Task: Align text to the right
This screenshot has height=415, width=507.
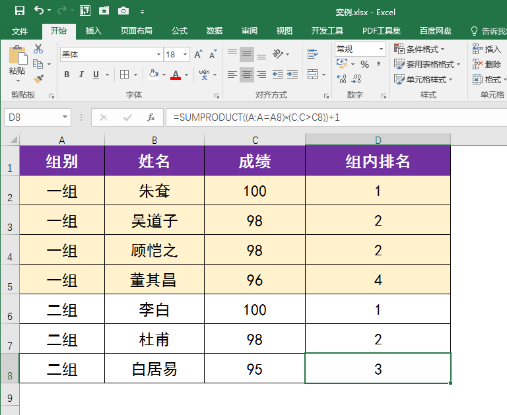Action: pyautogui.click(x=261, y=75)
